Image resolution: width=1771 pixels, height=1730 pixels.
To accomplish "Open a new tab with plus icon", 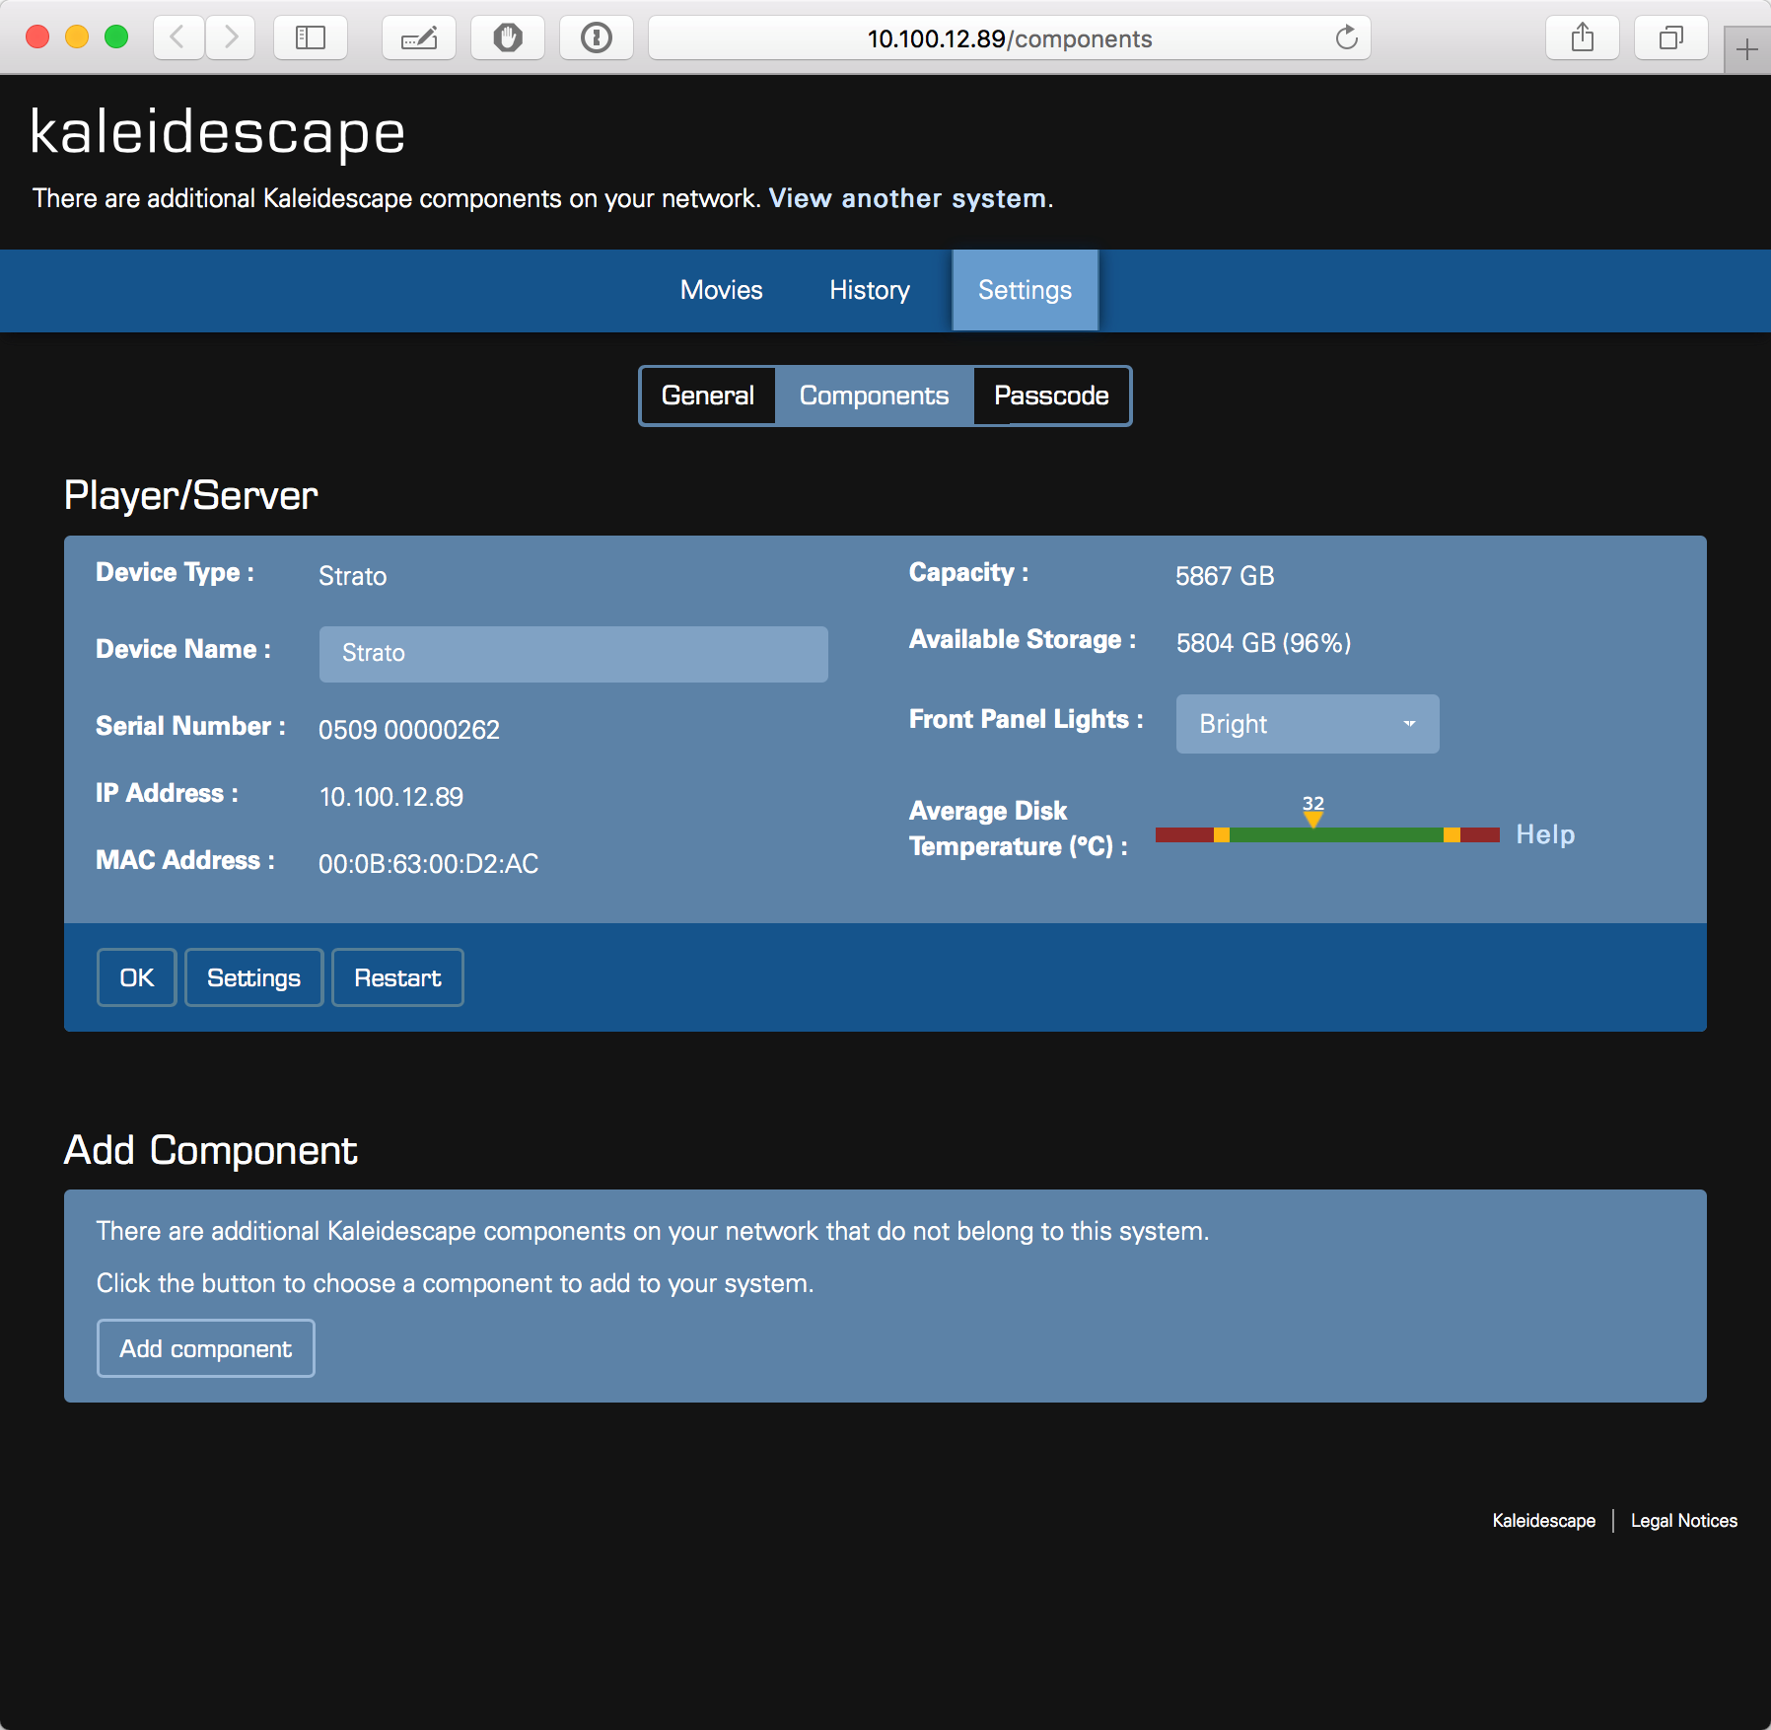I will 1746,49.
